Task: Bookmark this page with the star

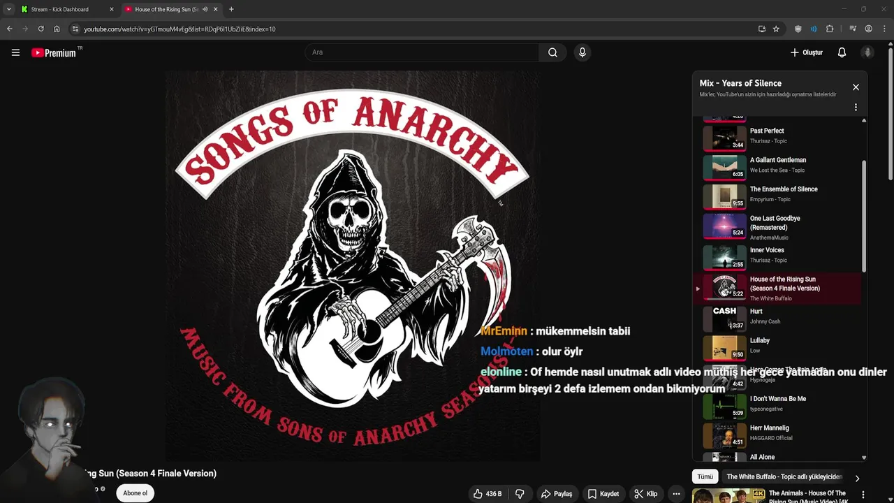Action: (x=776, y=29)
